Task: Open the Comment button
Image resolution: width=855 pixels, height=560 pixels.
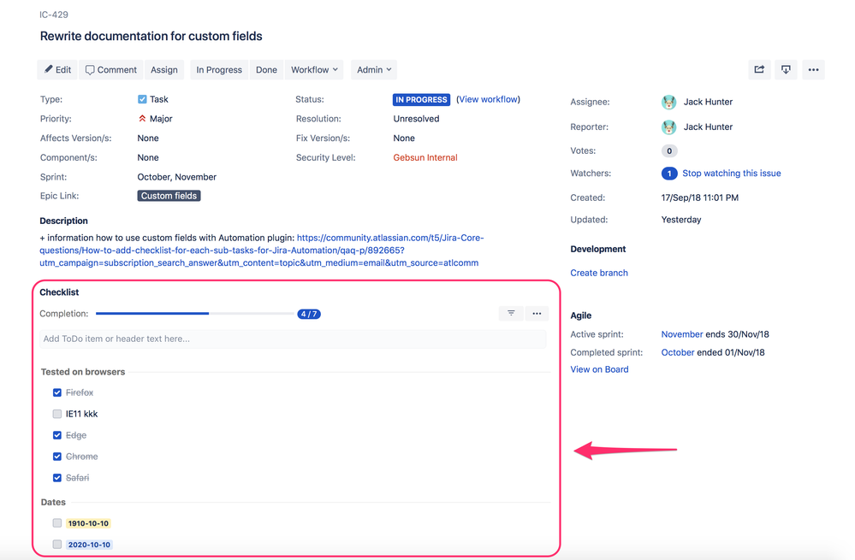Action: (111, 70)
